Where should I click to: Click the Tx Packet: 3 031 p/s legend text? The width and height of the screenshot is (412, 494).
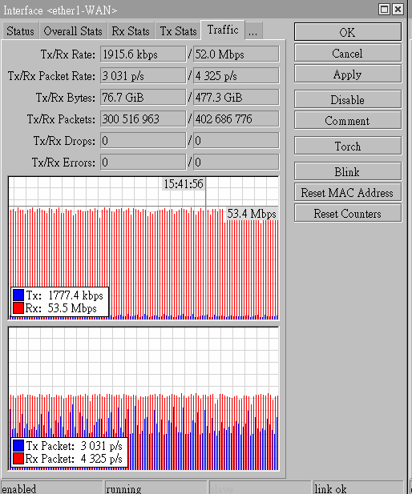pos(74,446)
